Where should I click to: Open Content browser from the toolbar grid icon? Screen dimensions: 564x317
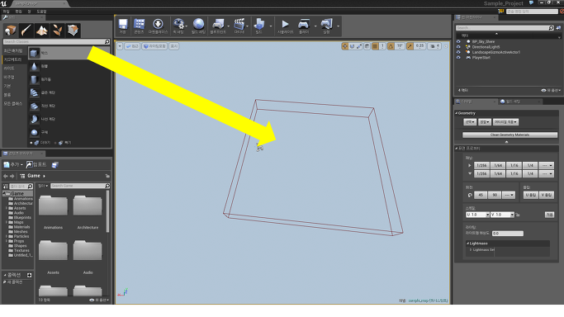pos(139,24)
